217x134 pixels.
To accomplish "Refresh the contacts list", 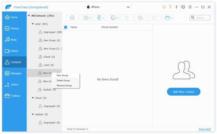I will 140,18.
